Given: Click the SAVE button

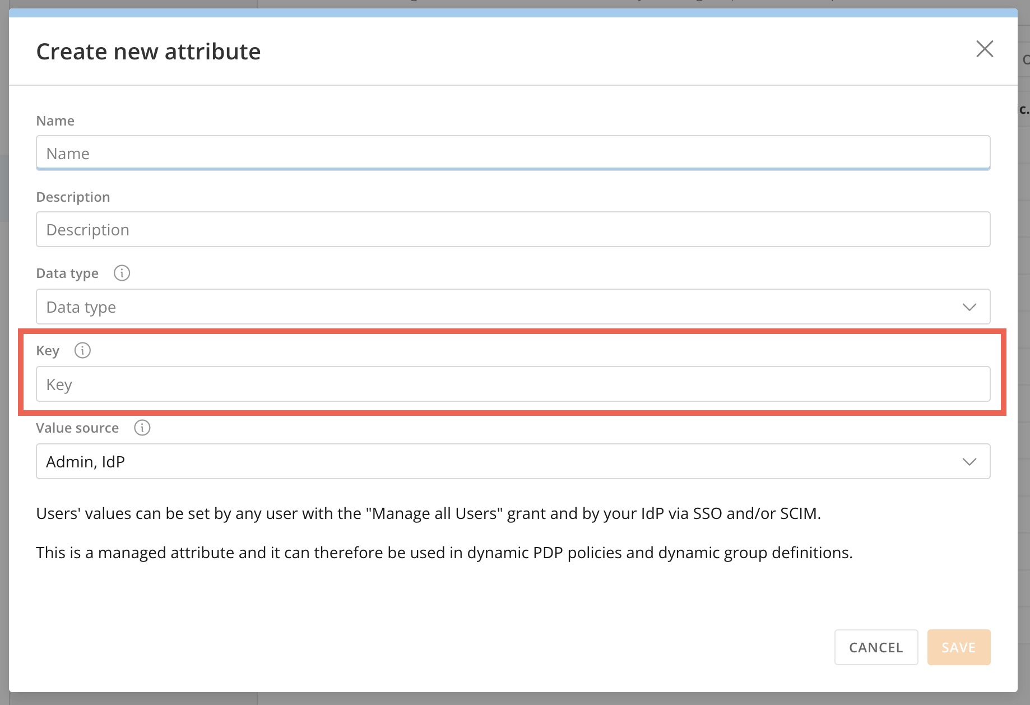Looking at the screenshot, I should coord(958,647).
